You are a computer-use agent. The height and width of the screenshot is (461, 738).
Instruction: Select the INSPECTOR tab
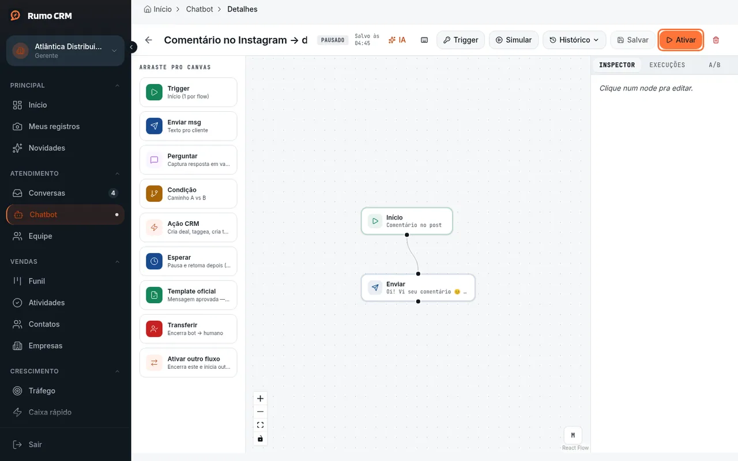(617, 65)
